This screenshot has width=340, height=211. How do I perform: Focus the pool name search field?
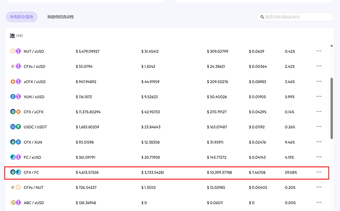pos(295,17)
